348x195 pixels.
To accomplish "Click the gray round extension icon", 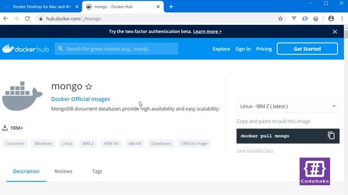I will tap(315, 18).
